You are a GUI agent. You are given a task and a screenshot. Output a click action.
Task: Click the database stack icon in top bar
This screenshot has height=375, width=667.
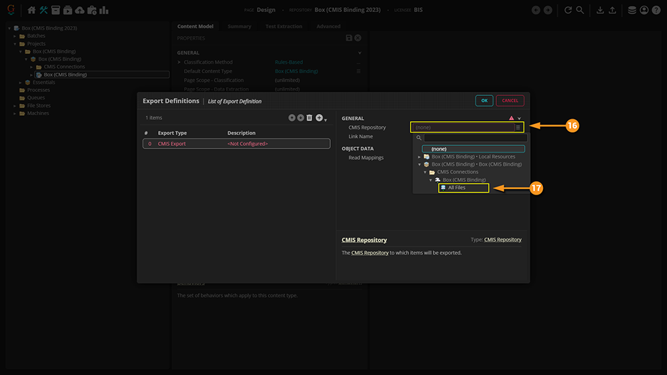pyautogui.click(x=632, y=10)
